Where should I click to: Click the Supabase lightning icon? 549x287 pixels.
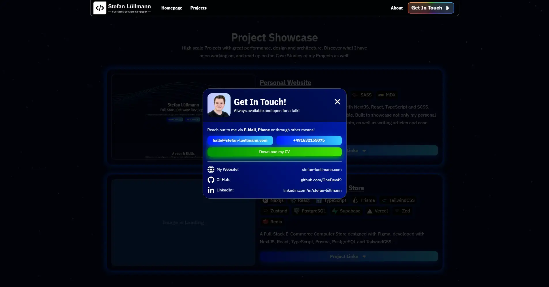[x=335, y=211]
